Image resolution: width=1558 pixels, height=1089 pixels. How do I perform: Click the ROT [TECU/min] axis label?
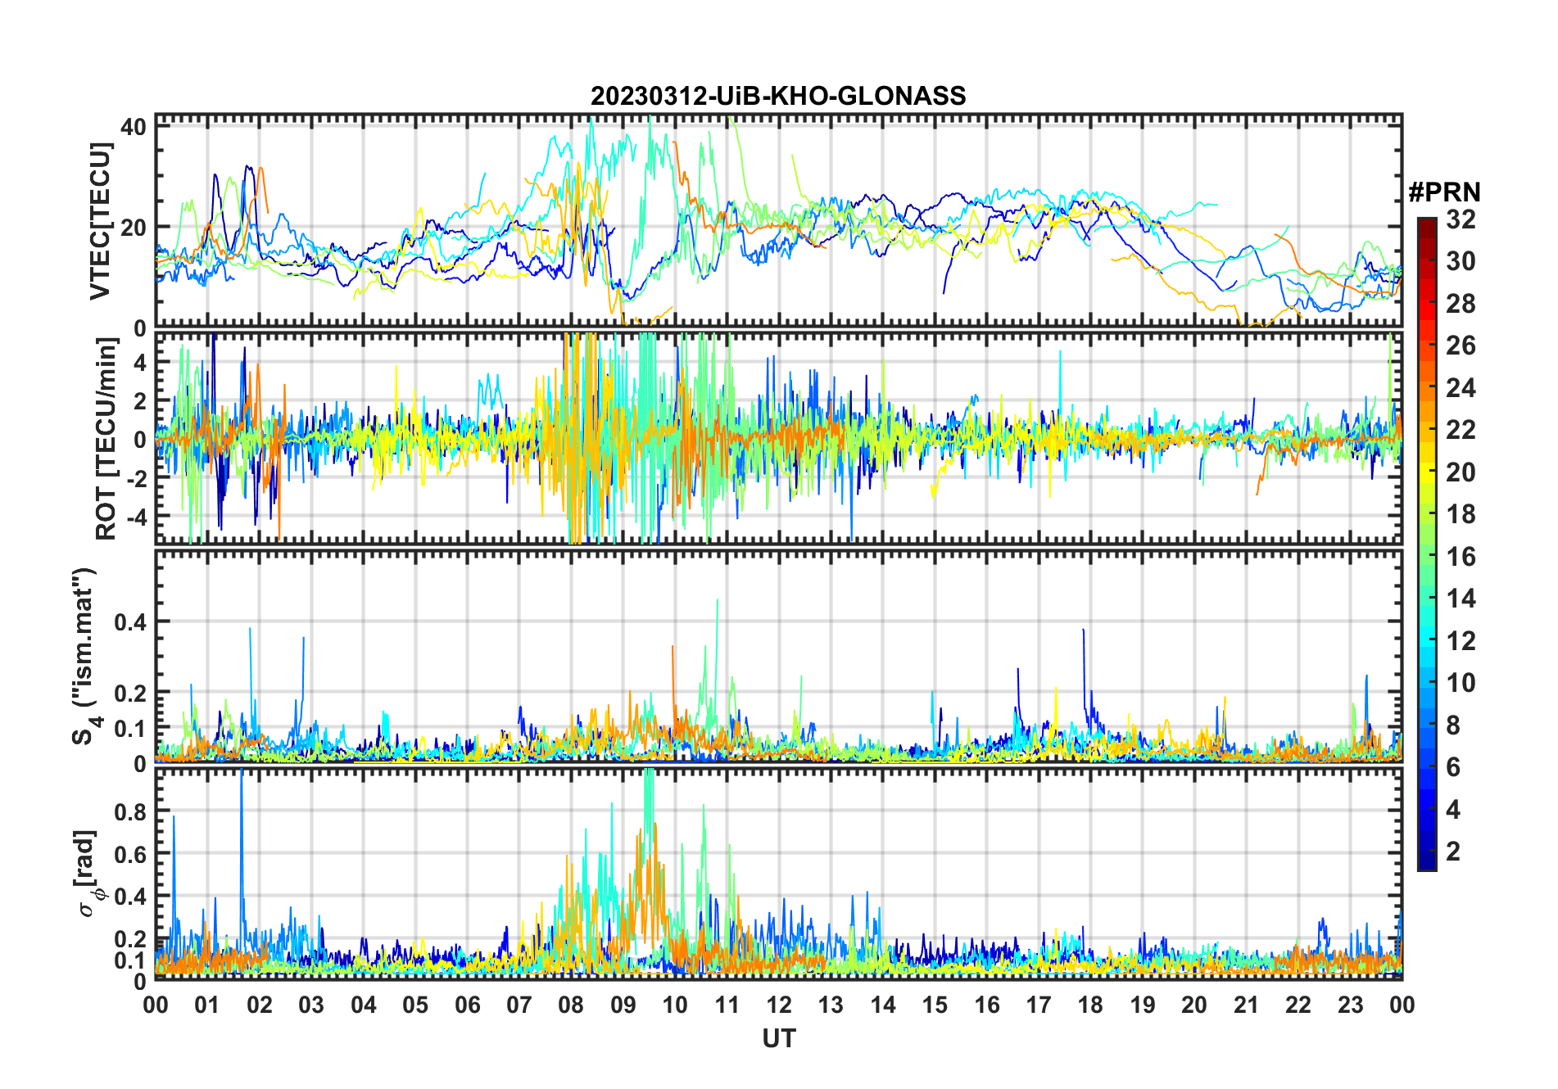click(x=106, y=439)
